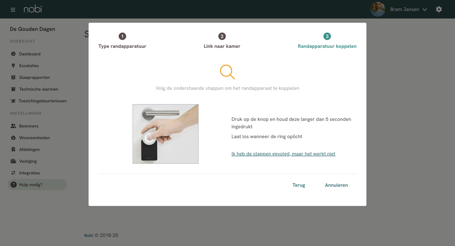Viewport: 455px width, 246px height.
Task: Open the 'het werkt niet' troubleshooting link
Action: click(283, 154)
